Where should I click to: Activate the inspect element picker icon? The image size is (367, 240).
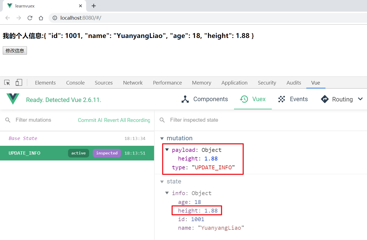pyautogui.click(x=7, y=83)
